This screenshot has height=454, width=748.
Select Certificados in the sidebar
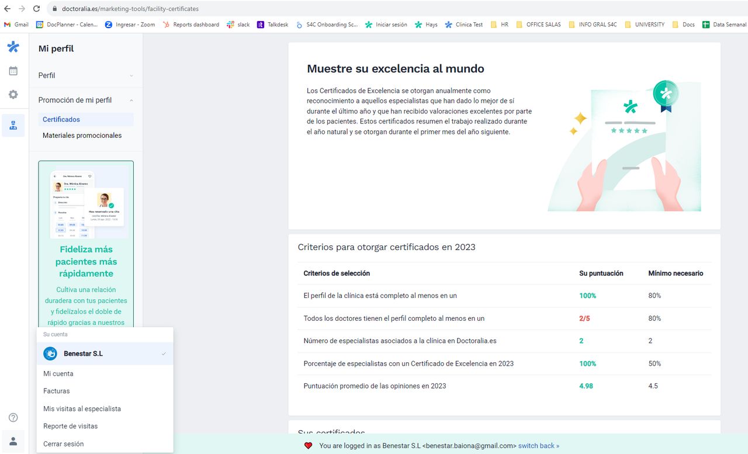click(61, 119)
